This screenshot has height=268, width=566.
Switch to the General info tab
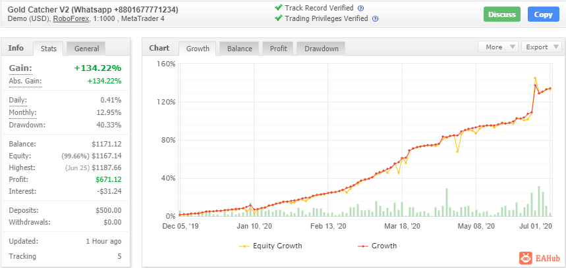tap(86, 49)
